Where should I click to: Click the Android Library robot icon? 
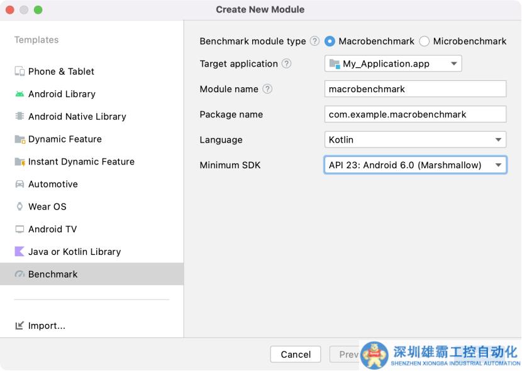pos(19,94)
